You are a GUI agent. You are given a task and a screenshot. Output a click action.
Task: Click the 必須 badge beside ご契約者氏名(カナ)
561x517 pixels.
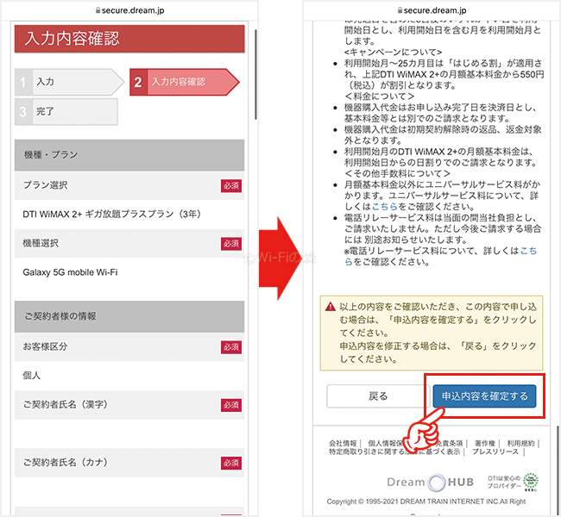[x=231, y=463]
